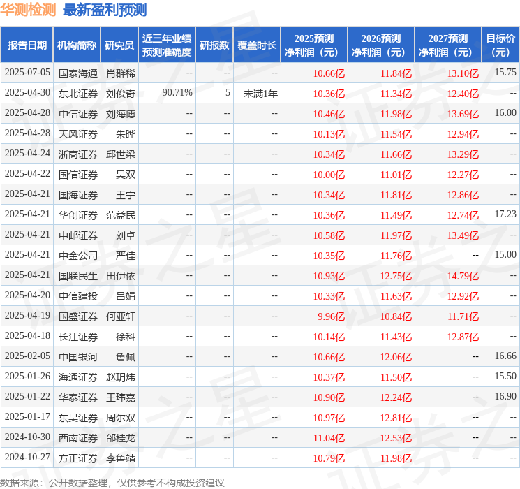Image resolution: width=520 pixels, height=489 pixels.
Task: Click analyst 严佳
Action: tap(126, 256)
